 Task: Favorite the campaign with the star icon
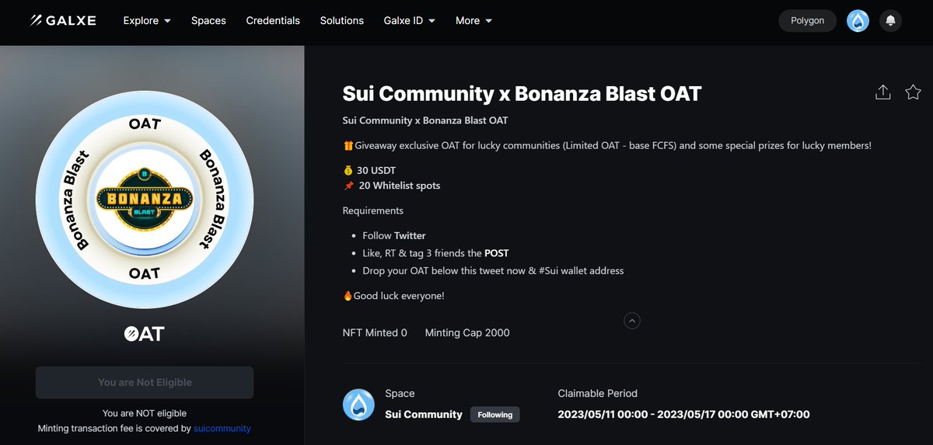pyautogui.click(x=913, y=92)
